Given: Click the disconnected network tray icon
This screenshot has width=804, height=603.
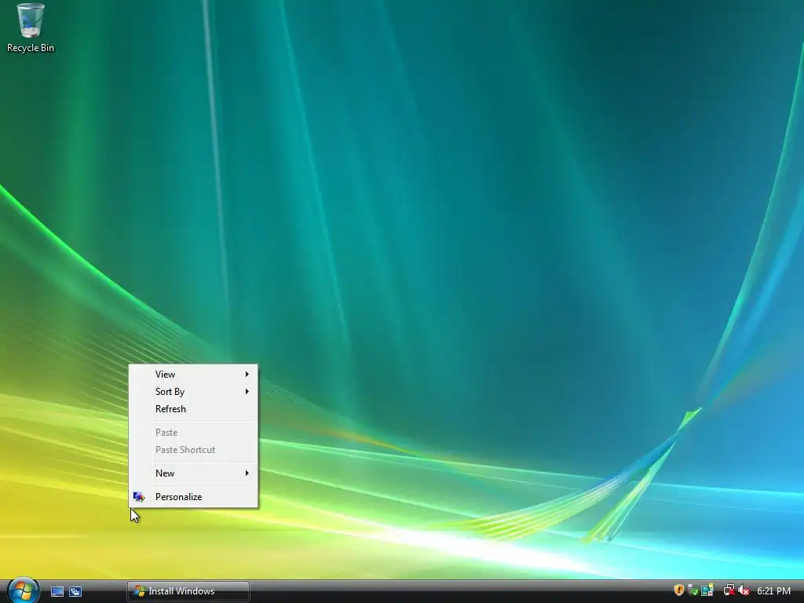Looking at the screenshot, I should tap(729, 590).
